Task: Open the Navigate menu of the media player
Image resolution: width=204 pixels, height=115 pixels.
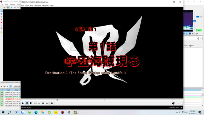Action: (x=38, y=5)
